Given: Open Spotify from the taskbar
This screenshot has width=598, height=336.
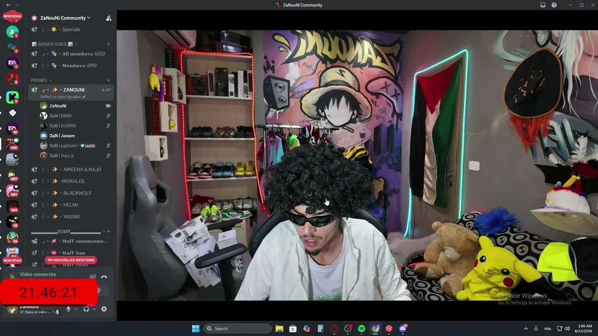Looking at the screenshot, I should click(x=362, y=329).
